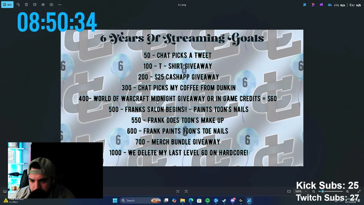This screenshot has width=364, height=205.
Task: Open the Windows Start menu
Action: tap(115, 200)
